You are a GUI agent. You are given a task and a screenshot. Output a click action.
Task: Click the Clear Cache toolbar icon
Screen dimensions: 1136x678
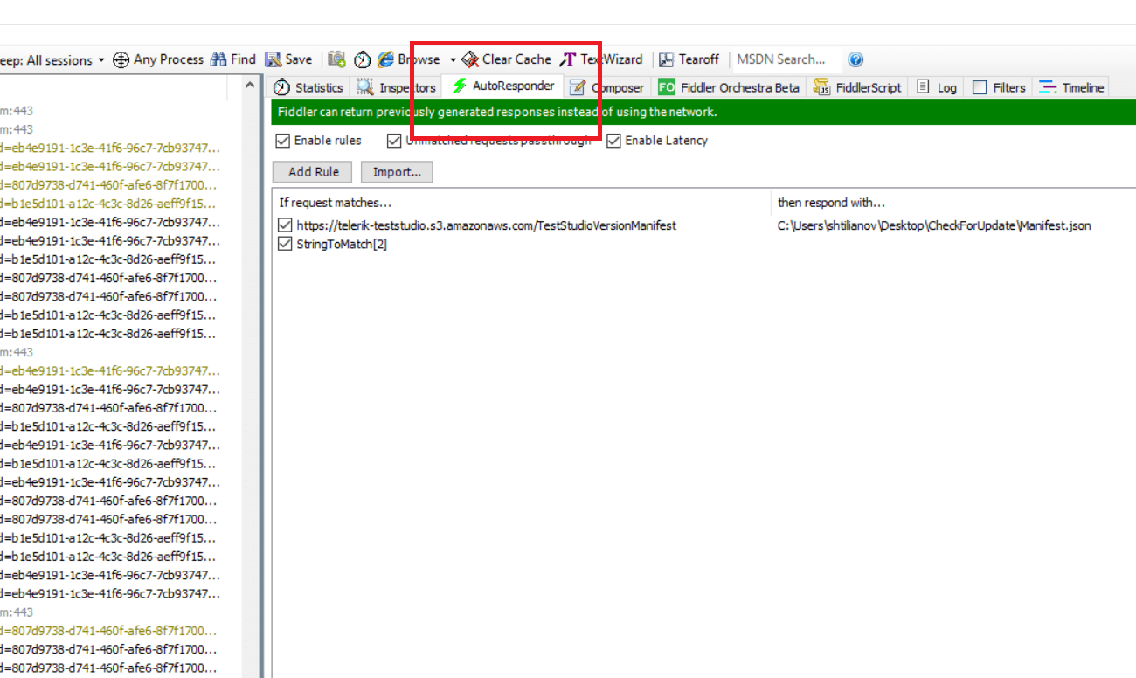pyautogui.click(x=470, y=59)
